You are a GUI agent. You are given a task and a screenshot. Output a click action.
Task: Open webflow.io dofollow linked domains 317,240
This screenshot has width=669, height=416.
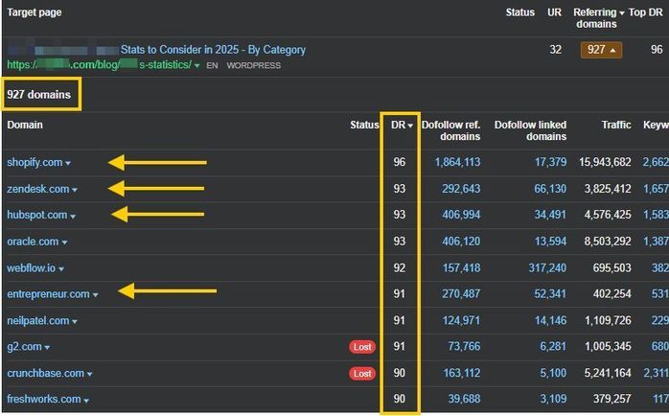tap(547, 268)
